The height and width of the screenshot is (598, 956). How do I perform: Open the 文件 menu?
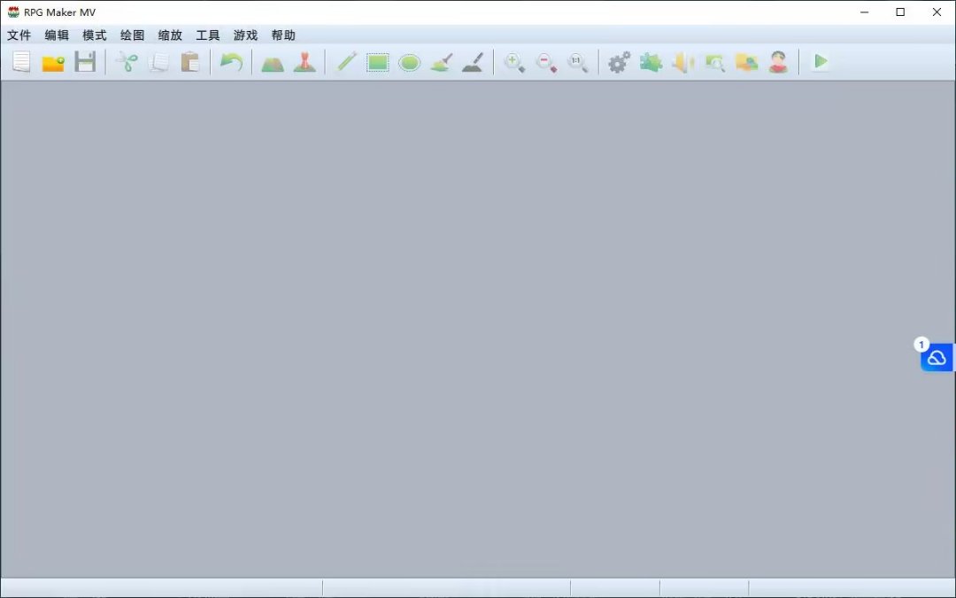pos(19,35)
